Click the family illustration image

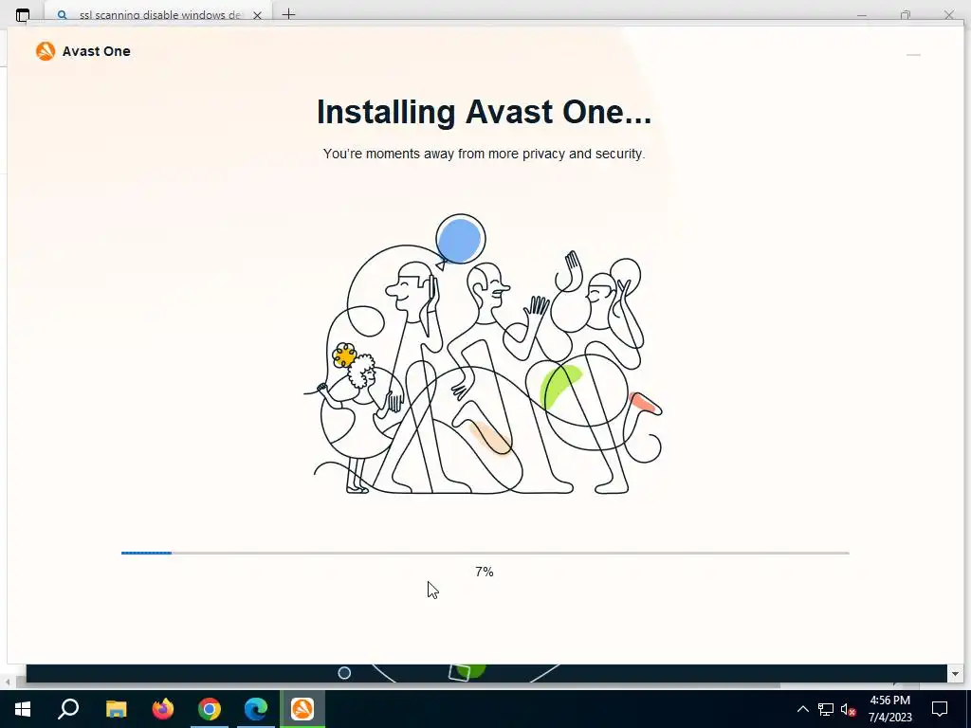click(x=483, y=355)
